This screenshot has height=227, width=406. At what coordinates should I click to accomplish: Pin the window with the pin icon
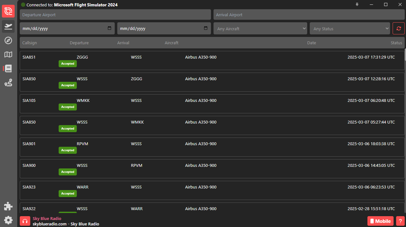click(357, 4)
